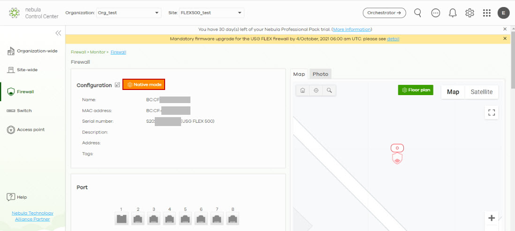515x231 pixels.
Task: Open the Floor plan button
Action: pyautogui.click(x=416, y=90)
